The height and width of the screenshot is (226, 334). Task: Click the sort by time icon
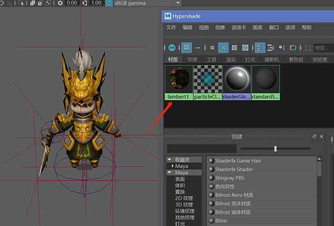[x=282, y=48]
